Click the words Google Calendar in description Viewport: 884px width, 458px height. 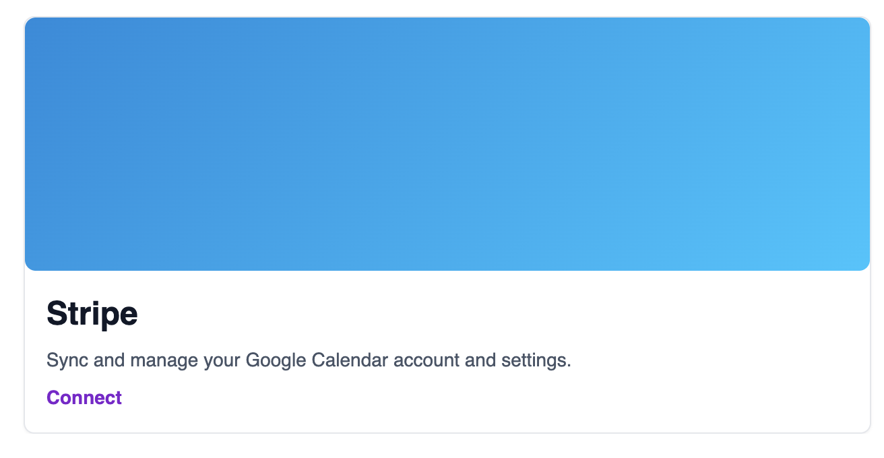coord(317,360)
